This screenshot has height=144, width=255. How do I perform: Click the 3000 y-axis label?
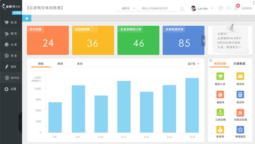click(x=38, y=121)
